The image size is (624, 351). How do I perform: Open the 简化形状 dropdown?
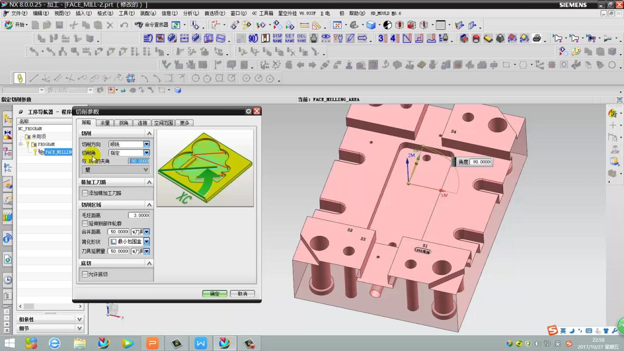pyautogui.click(x=146, y=241)
